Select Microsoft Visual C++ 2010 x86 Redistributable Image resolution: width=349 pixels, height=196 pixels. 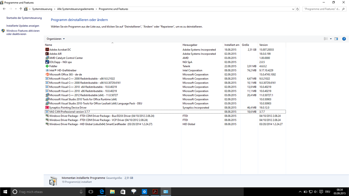165,91
